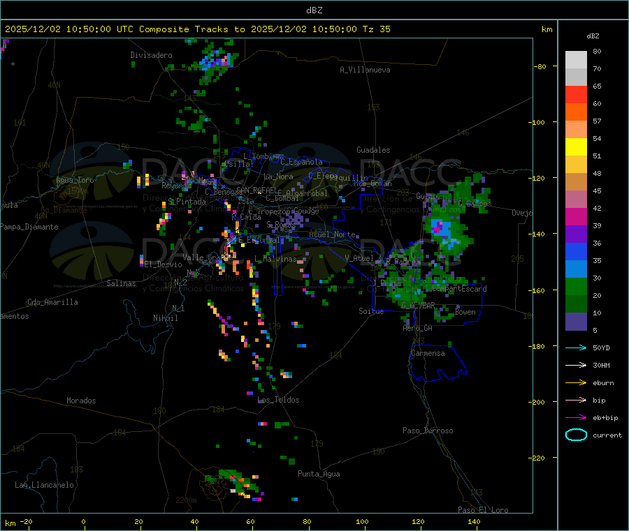Click the 'Aero_GA' map label

point(418,328)
